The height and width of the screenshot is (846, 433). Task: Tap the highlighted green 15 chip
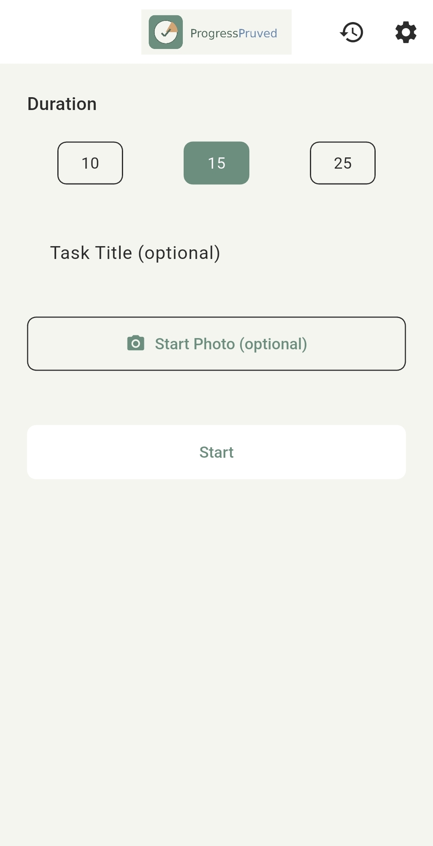tap(216, 163)
